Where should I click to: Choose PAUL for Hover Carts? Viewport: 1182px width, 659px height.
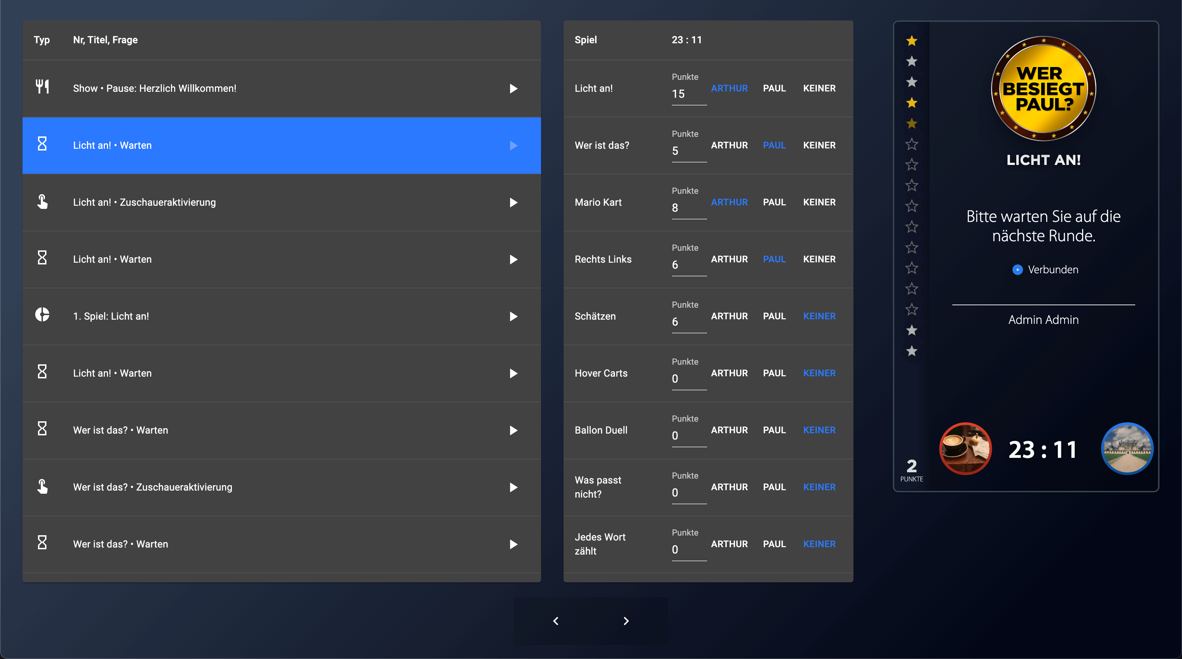774,373
